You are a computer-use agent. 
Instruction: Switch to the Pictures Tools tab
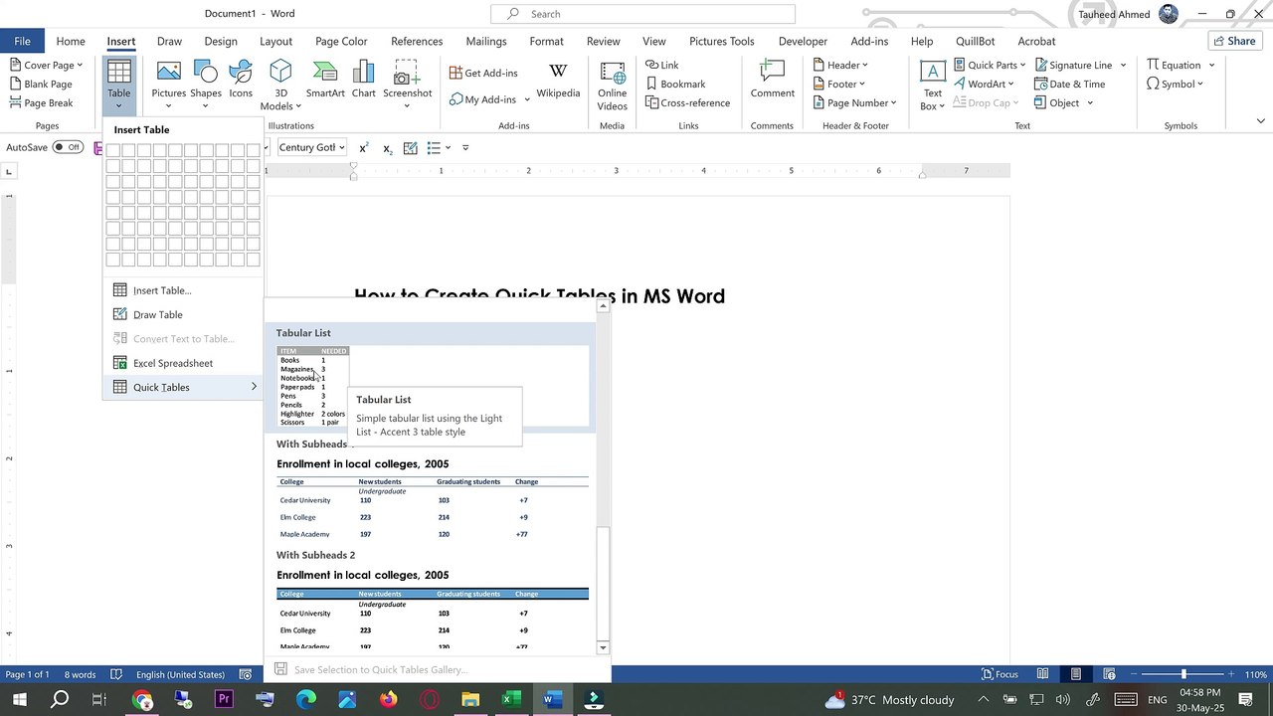pyautogui.click(x=722, y=41)
